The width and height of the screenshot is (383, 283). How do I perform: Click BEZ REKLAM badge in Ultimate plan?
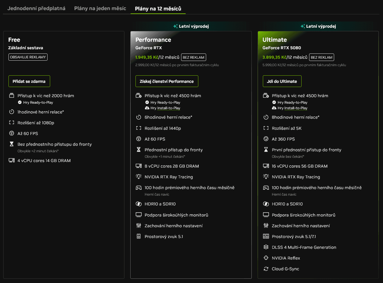click(x=321, y=57)
